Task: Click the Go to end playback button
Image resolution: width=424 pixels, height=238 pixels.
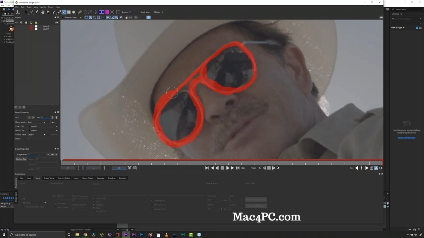Action: tap(238, 168)
